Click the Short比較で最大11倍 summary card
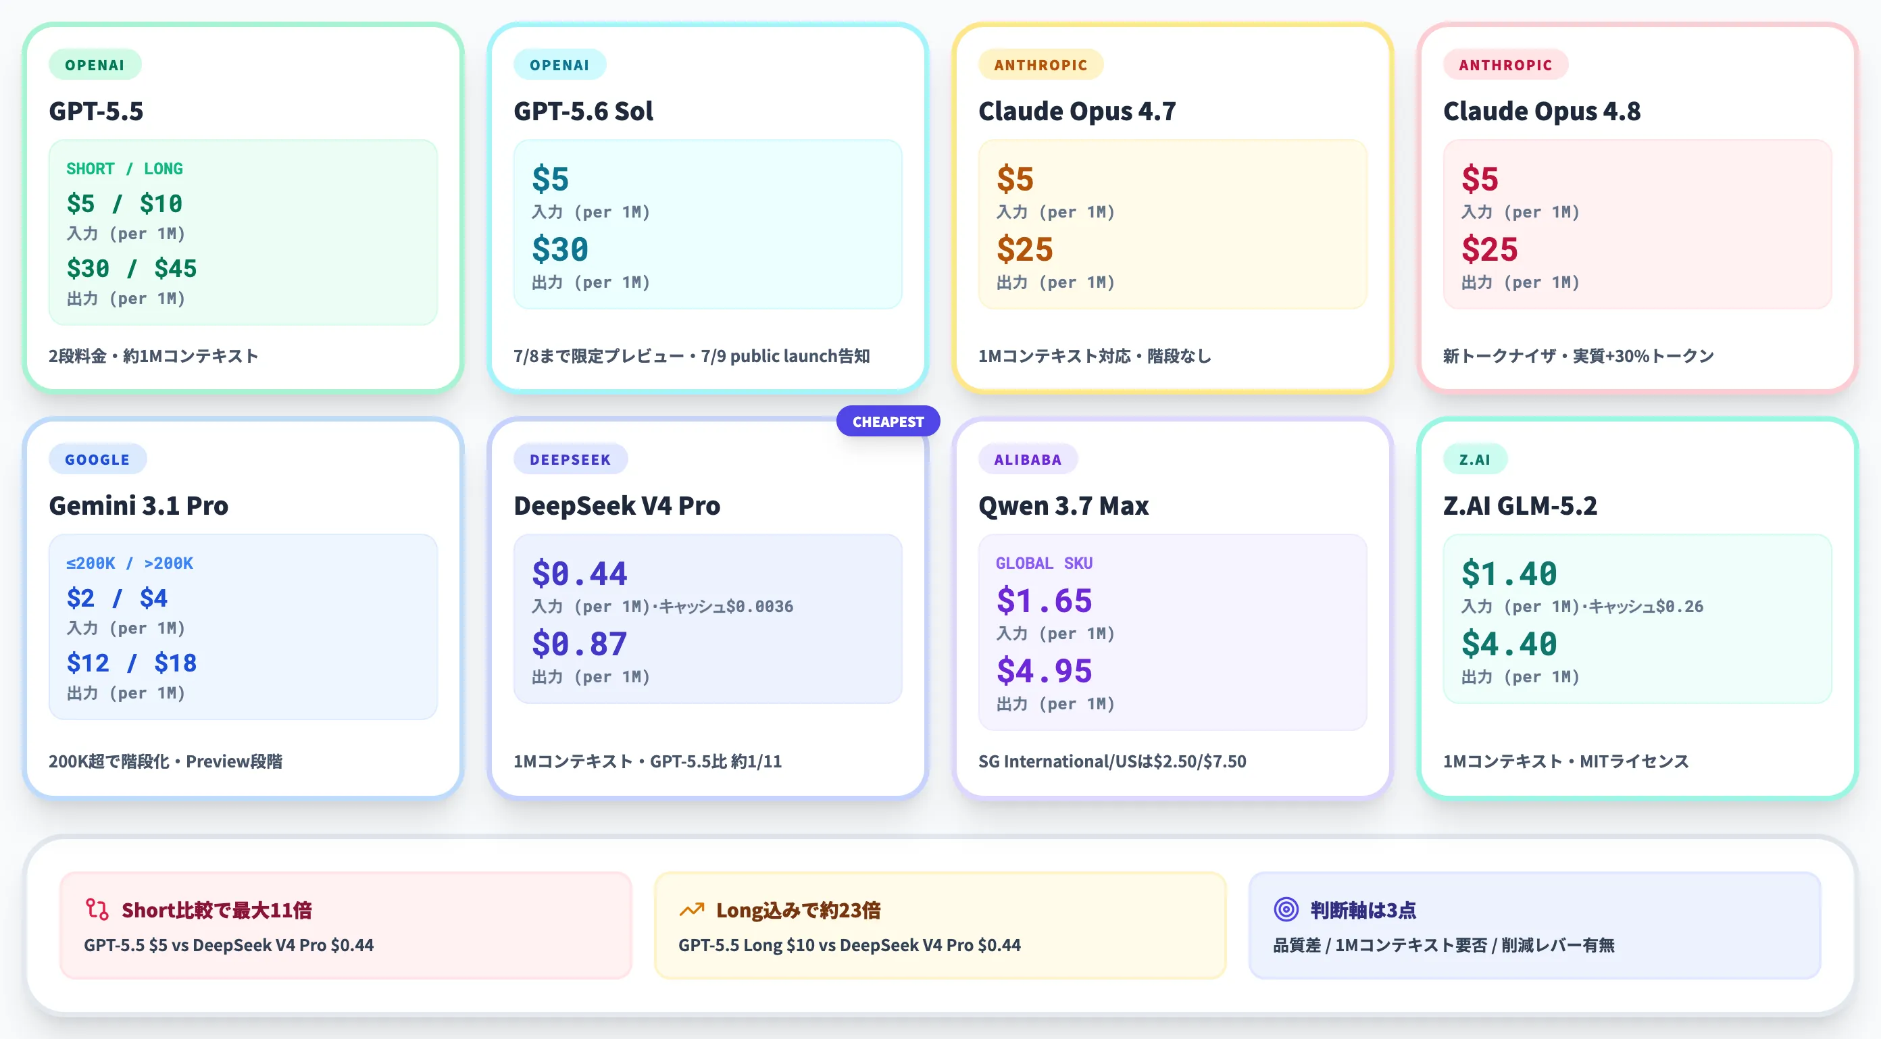This screenshot has width=1881, height=1039. pos(345,925)
